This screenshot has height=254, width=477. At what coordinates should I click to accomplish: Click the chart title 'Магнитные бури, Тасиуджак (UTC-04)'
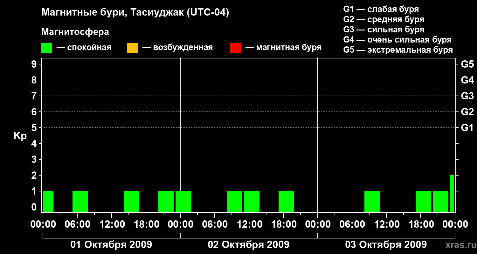point(135,13)
